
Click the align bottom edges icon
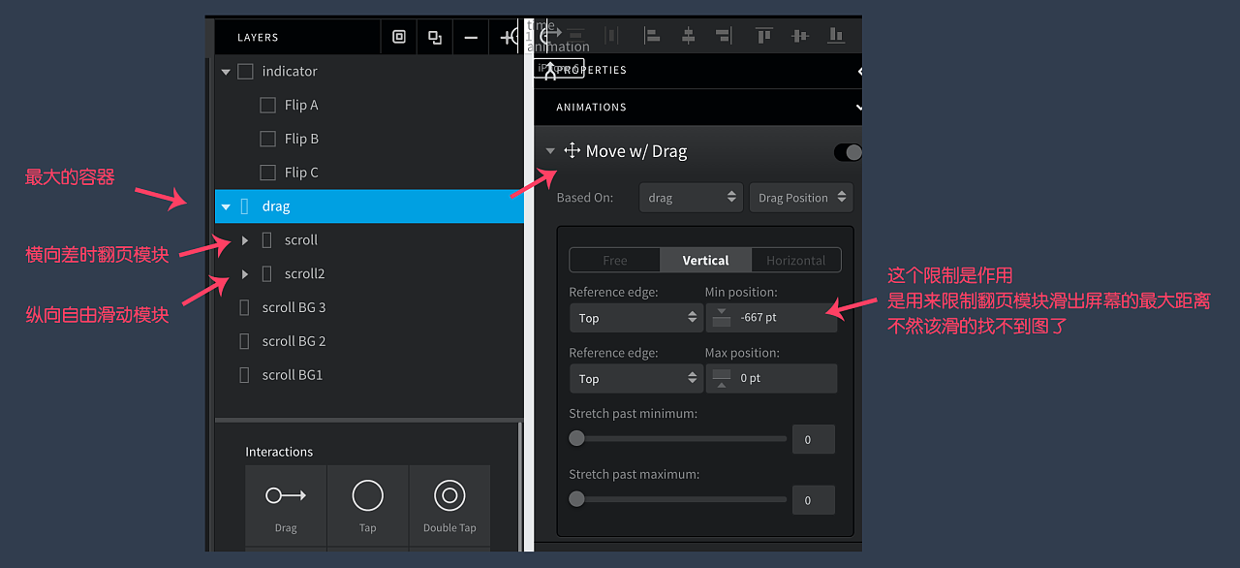835,36
